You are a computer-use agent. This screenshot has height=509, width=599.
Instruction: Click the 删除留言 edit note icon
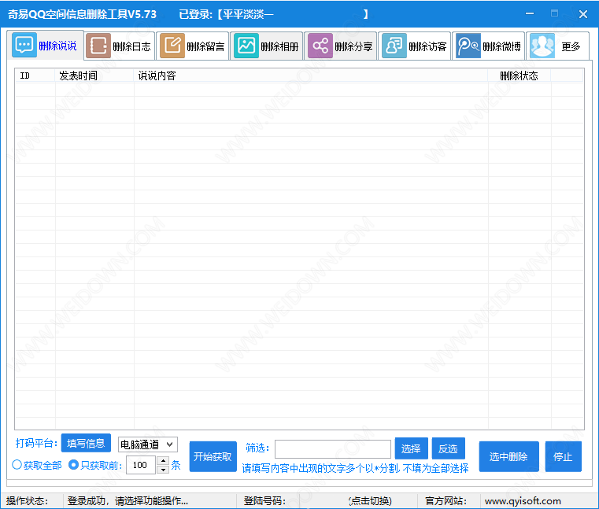coord(172,46)
